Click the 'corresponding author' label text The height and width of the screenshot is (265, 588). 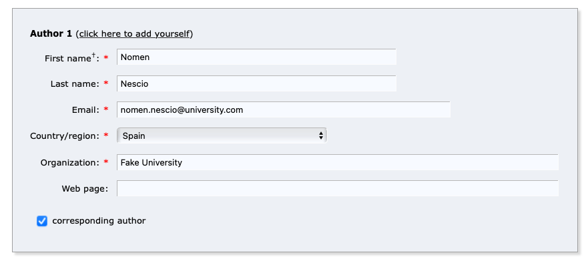[x=99, y=221]
